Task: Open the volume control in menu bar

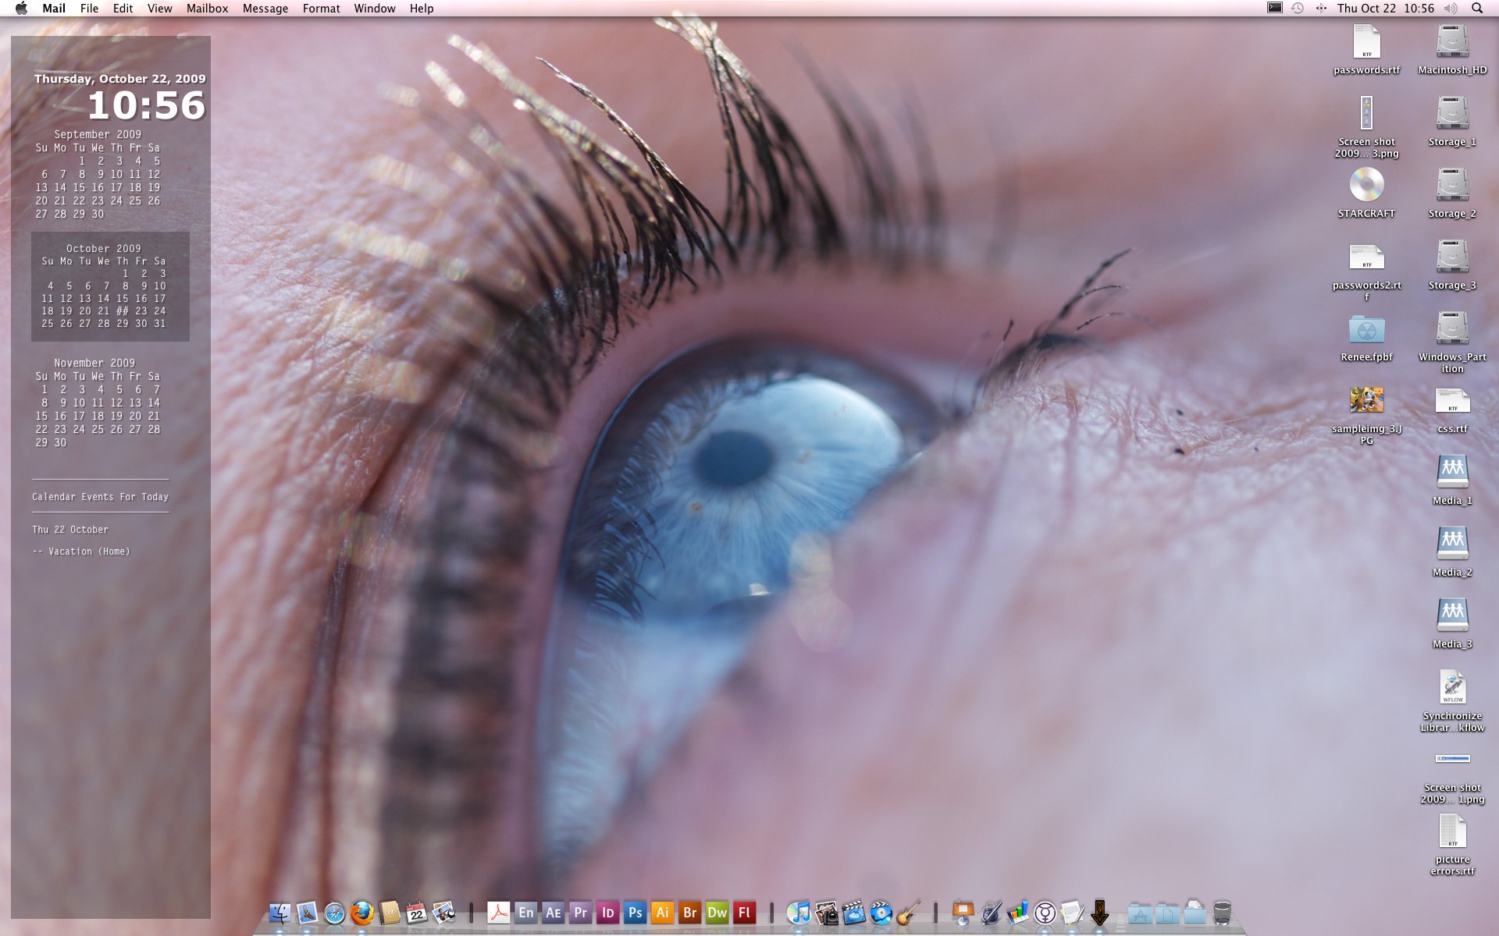Action: click(x=1450, y=9)
